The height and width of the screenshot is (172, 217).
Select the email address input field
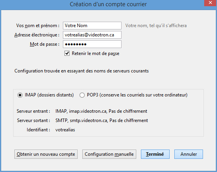click(x=92, y=35)
